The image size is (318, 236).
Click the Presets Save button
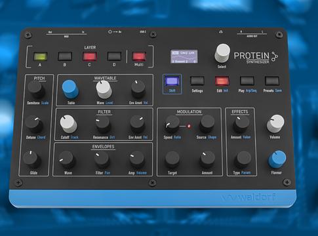(272, 81)
